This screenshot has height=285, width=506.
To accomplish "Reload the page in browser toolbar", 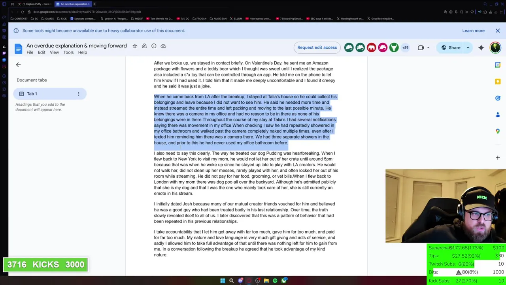I will [x=23, y=12].
